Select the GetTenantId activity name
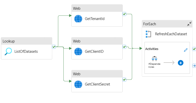 click(95, 19)
